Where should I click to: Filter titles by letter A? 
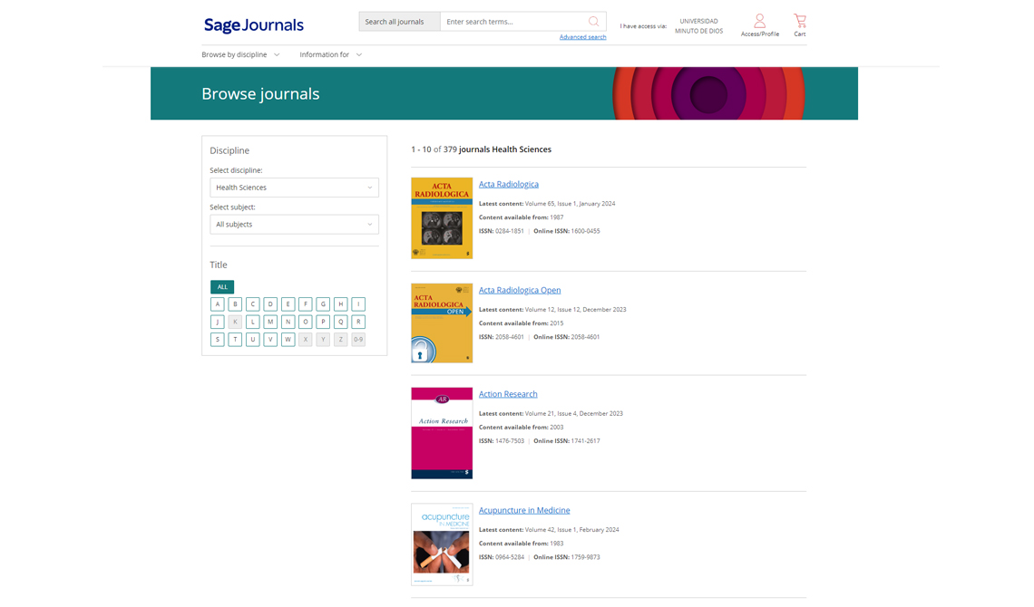(x=218, y=304)
